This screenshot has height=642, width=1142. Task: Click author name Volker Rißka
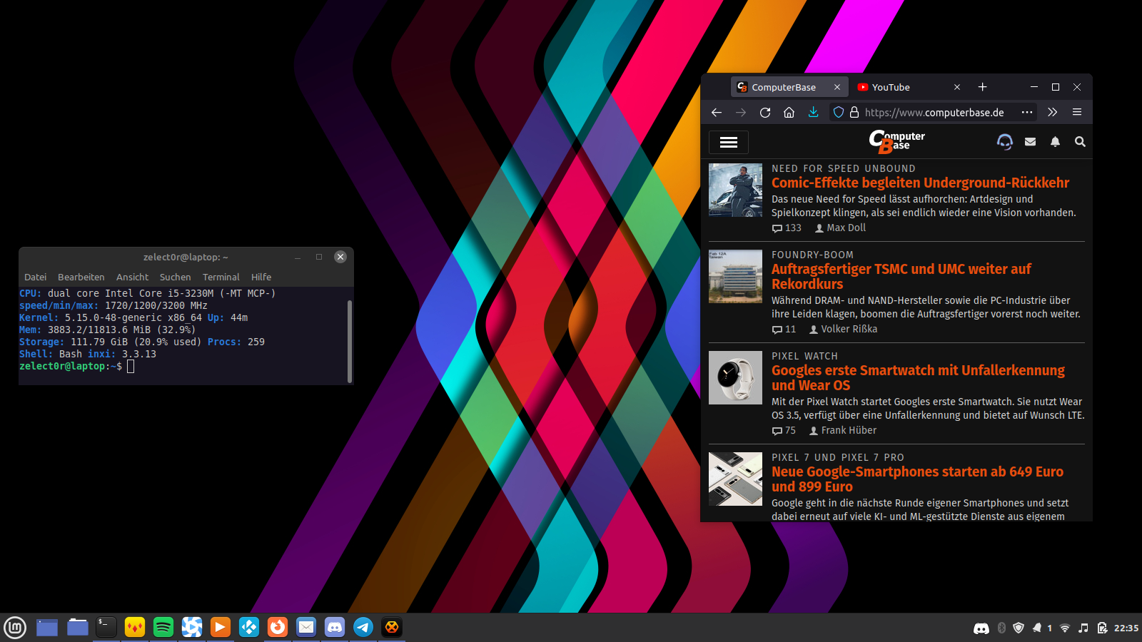pyautogui.click(x=849, y=330)
